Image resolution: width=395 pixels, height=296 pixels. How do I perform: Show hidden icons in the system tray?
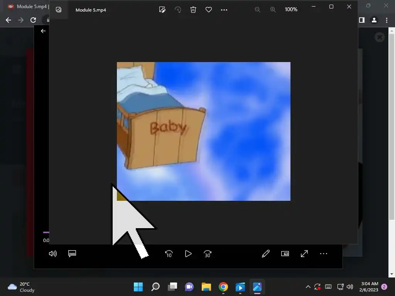click(308, 287)
